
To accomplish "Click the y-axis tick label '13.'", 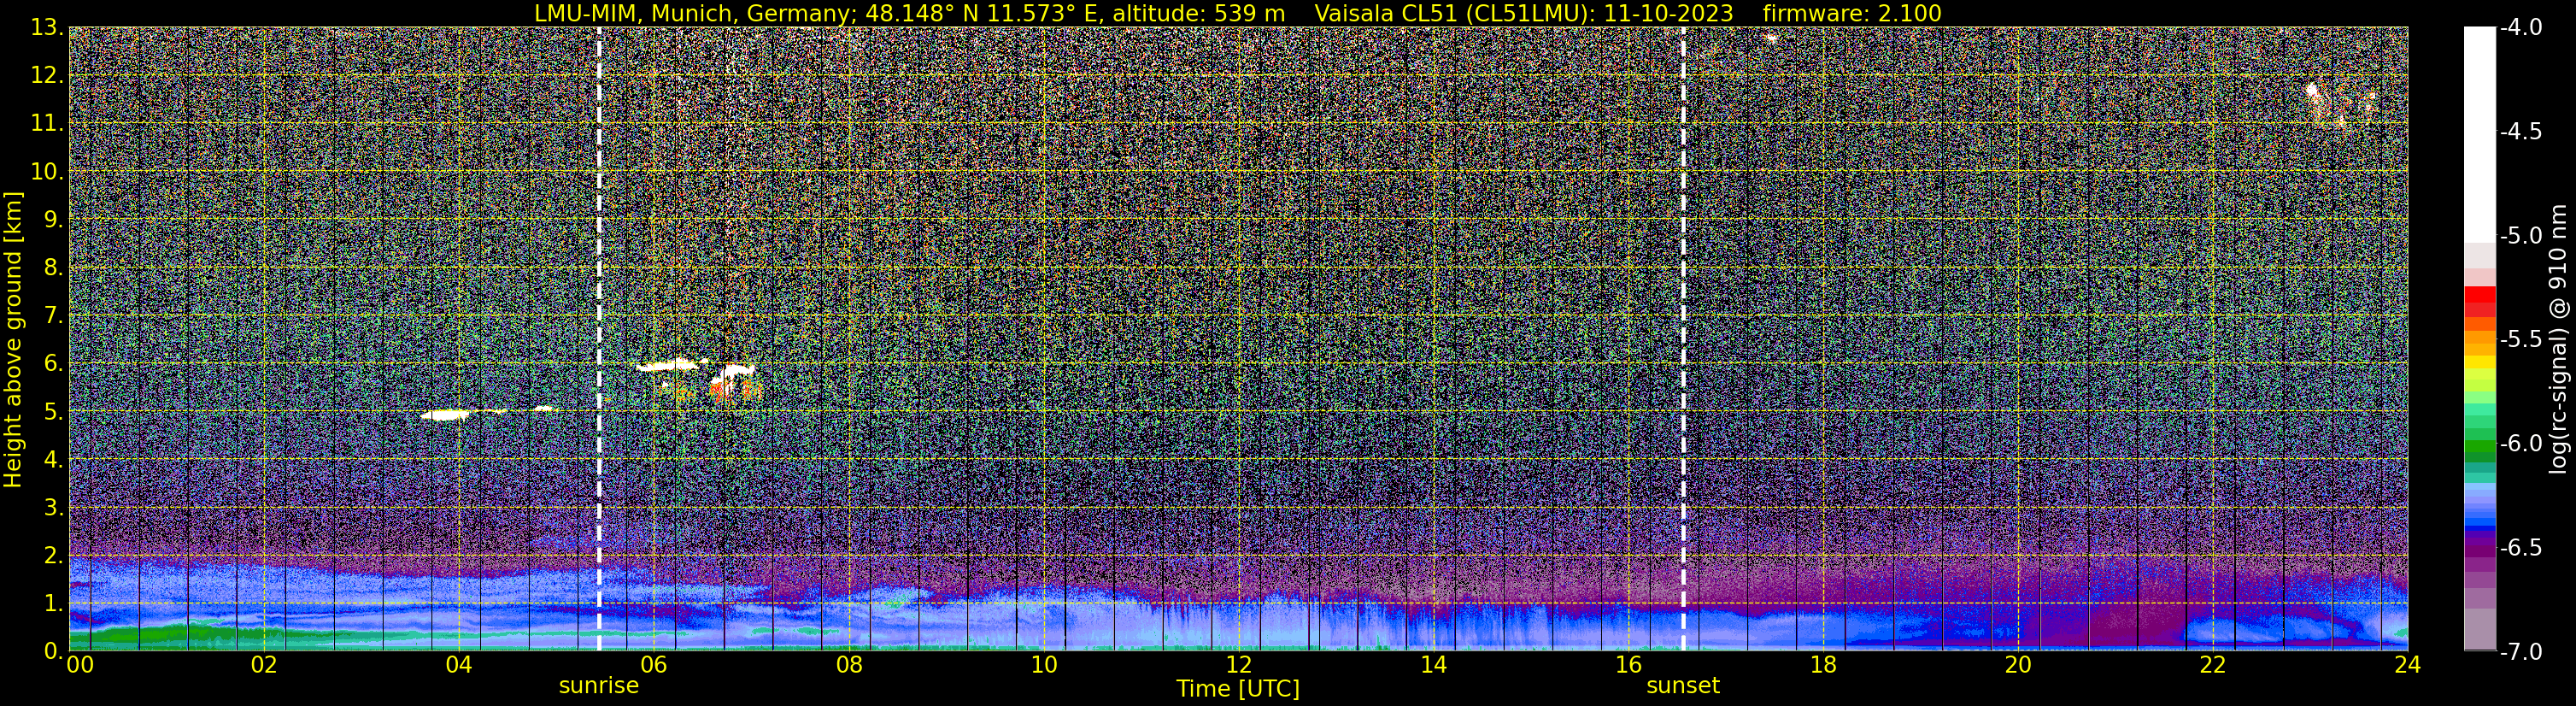I will coord(47,28).
